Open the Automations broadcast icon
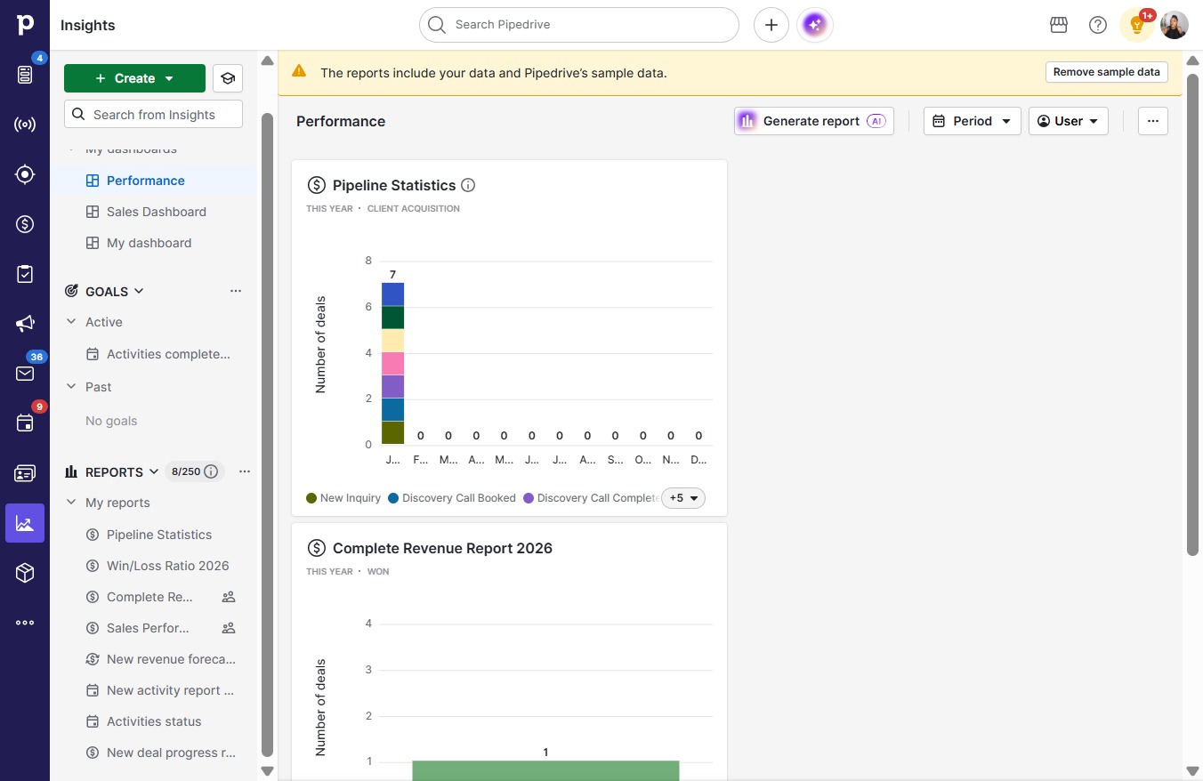Image resolution: width=1203 pixels, height=781 pixels. (x=25, y=125)
